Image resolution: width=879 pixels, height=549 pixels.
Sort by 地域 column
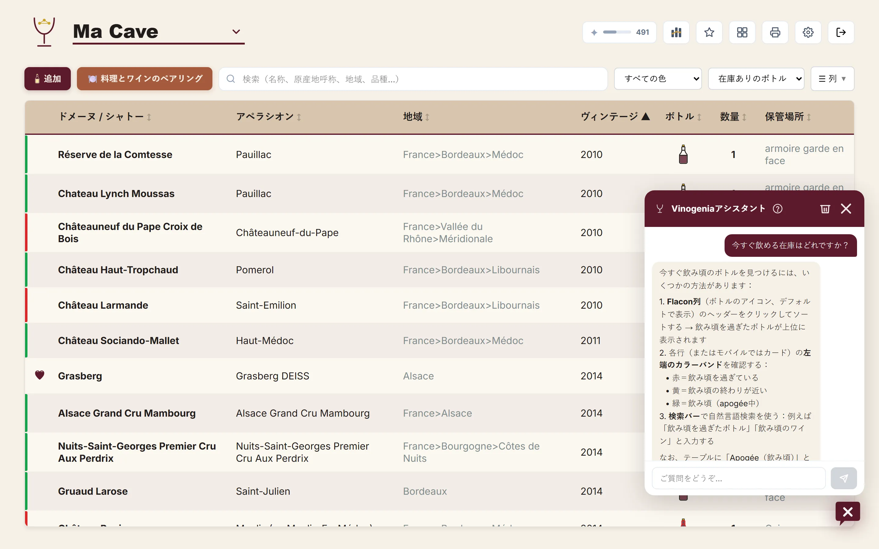coord(416,117)
